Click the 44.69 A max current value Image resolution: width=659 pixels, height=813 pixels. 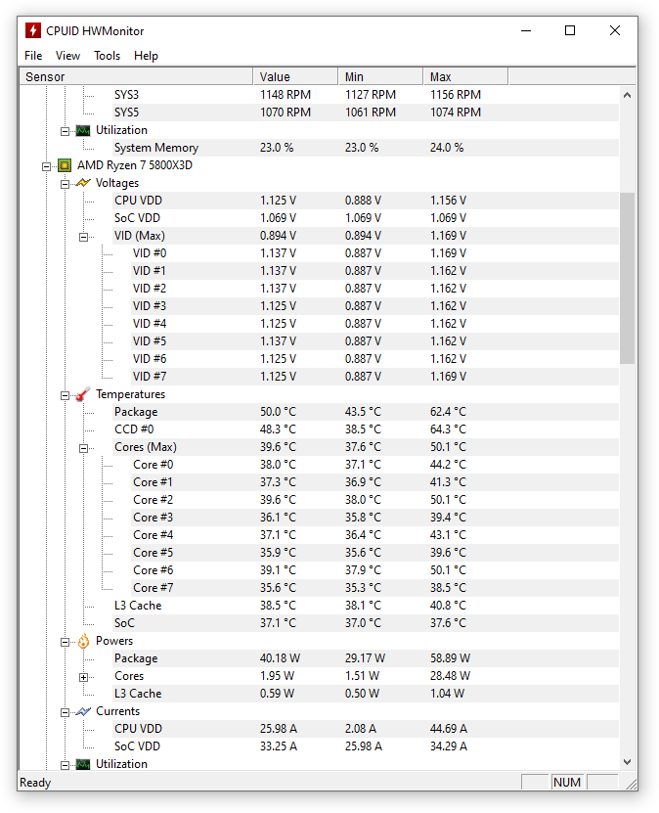tap(449, 730)
